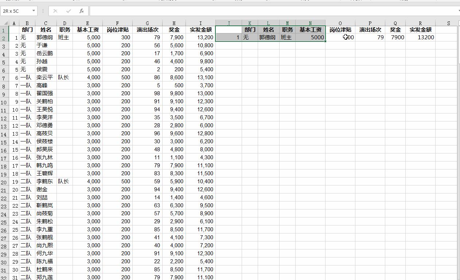Select row 1 by clicking its row number
The width and height of the screenshot is (460, 280).
(4, 29)
